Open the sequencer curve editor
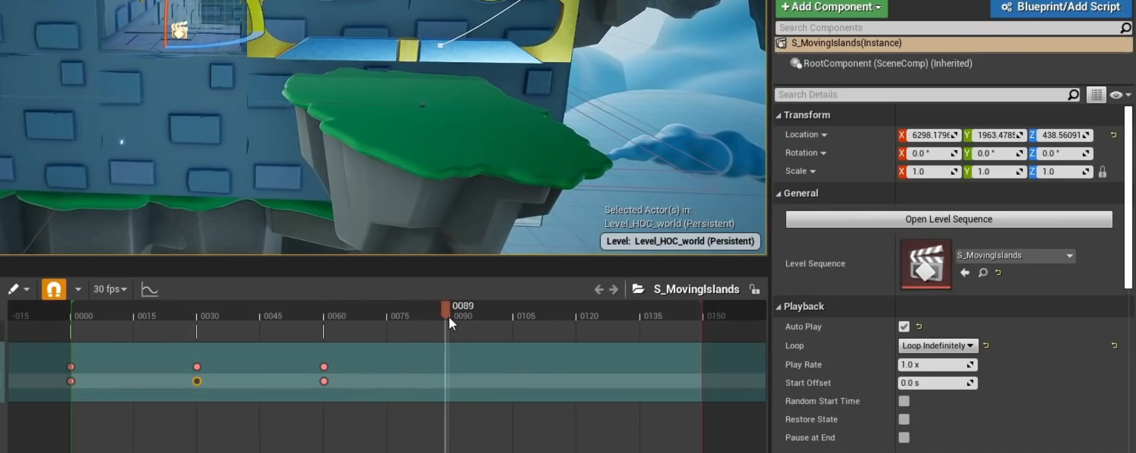Image resolution: width=1136 pixels, height=453 pixels. pos(149,289)
